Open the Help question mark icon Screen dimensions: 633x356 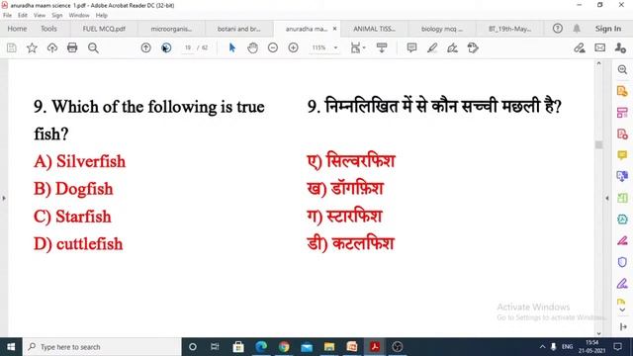pyautogui.click(x=558, y=29)
